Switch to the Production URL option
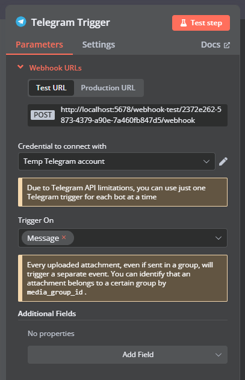Screen dimensions: 245x380 [108, 88]
